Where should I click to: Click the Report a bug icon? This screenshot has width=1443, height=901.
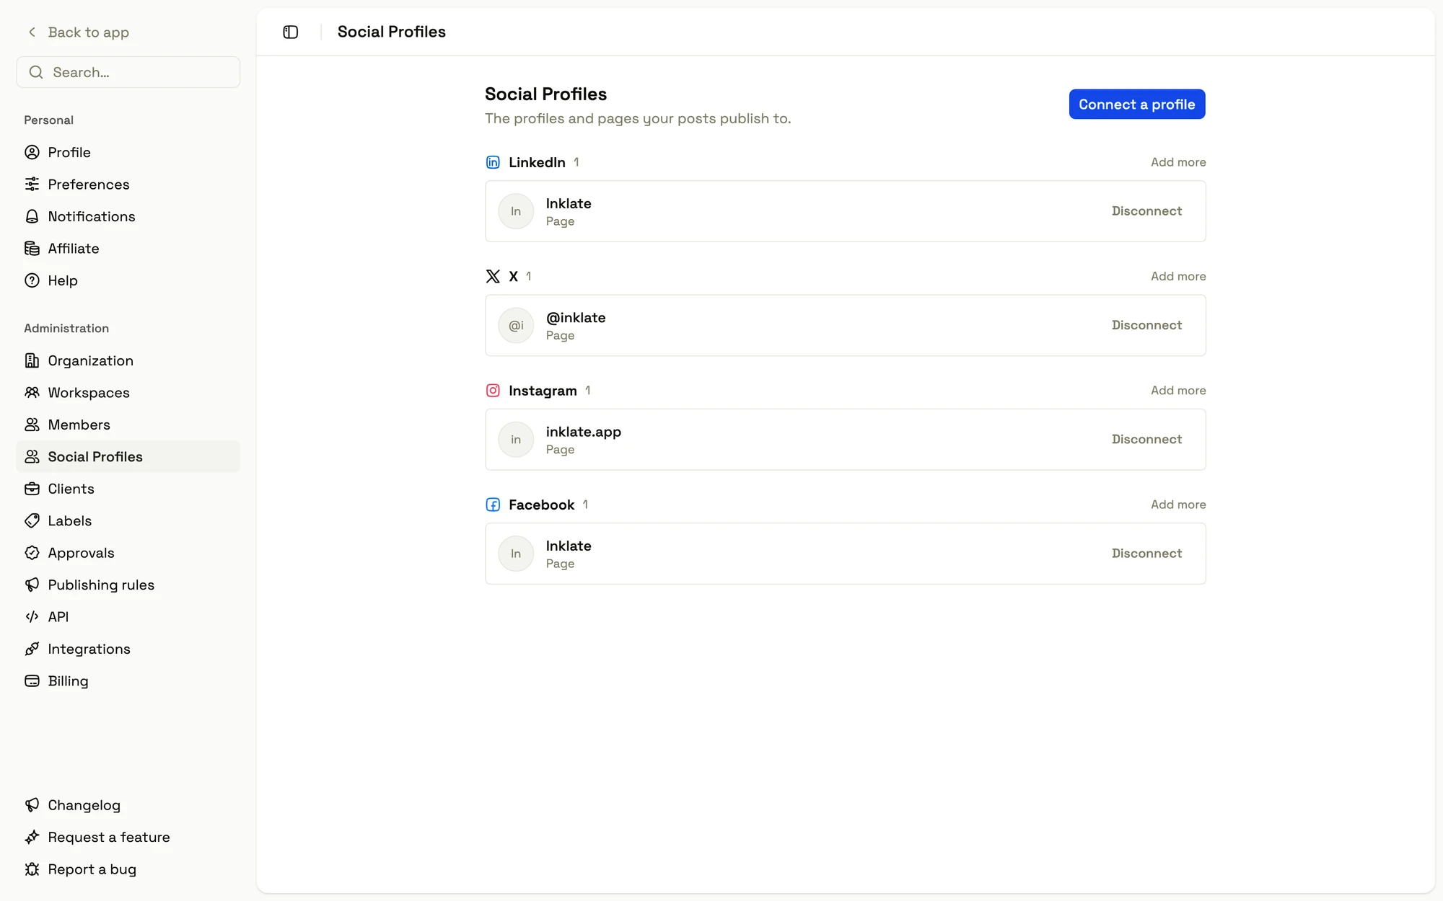(32, 869)
